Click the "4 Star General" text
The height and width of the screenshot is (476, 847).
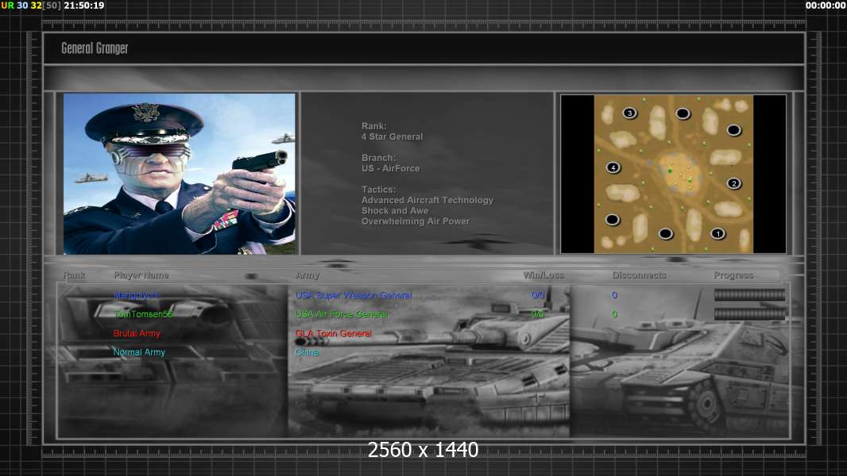click(393, 137)
